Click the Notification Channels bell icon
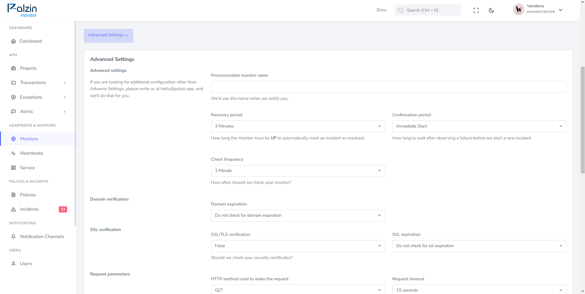Image resolution: width=585 pixels, height=294 pixels. click(13, 236)
